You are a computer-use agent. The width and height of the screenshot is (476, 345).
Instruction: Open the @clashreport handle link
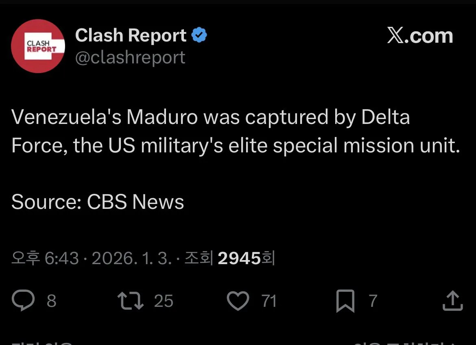130,58
